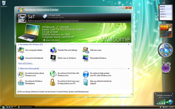175x109 pixels.
Task: Click the Show all 13 items link
Action: 26,63
